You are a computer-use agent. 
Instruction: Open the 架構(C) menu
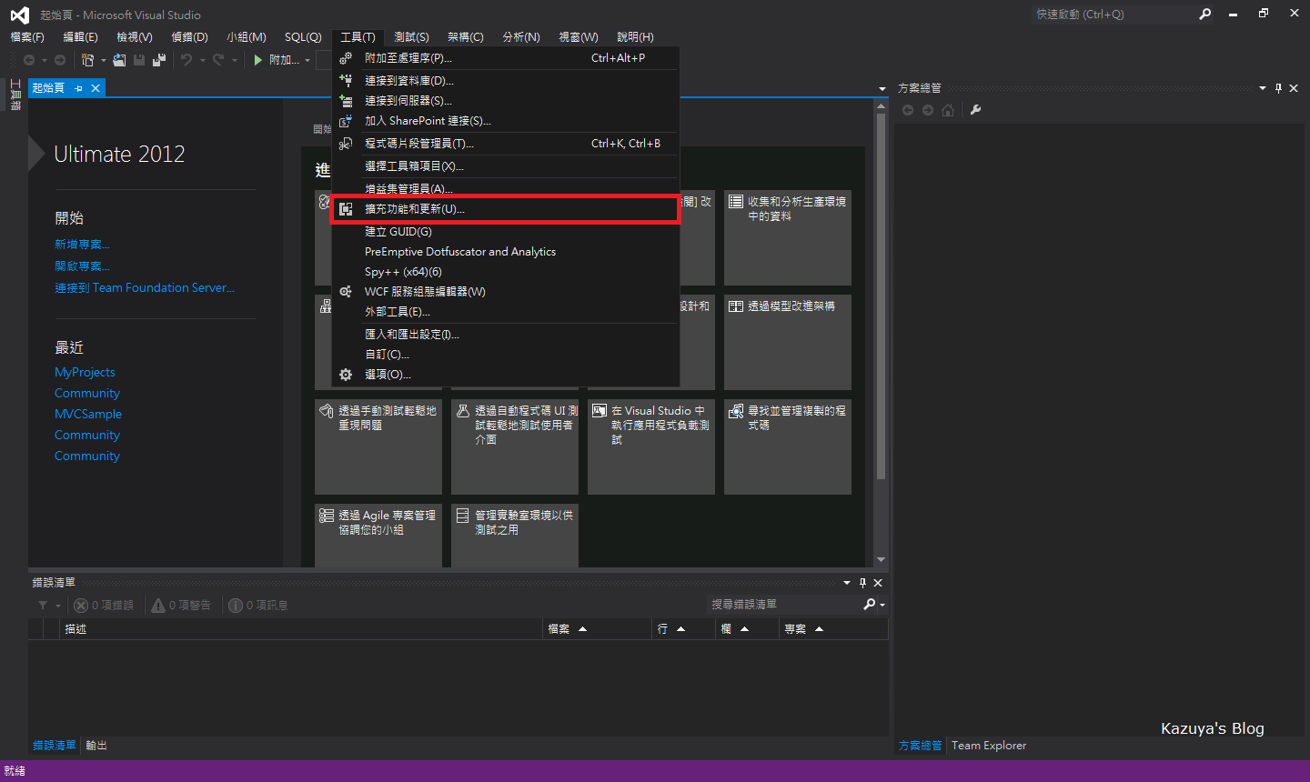(466, 37)
